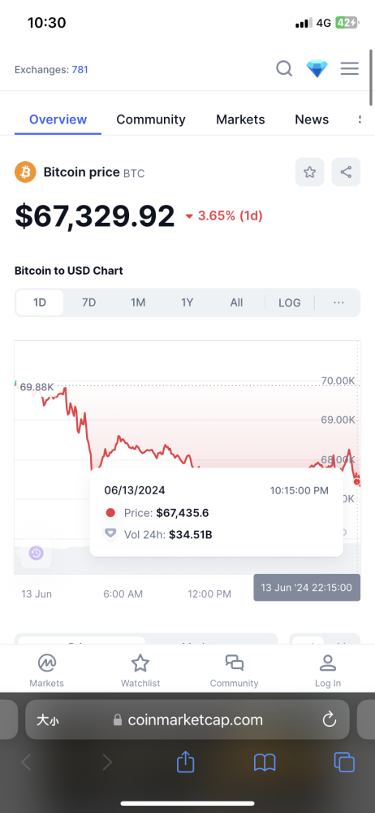Share the Bitcoin price page
The height and width of the screenshot is (813, 375).
click(346, 172)
